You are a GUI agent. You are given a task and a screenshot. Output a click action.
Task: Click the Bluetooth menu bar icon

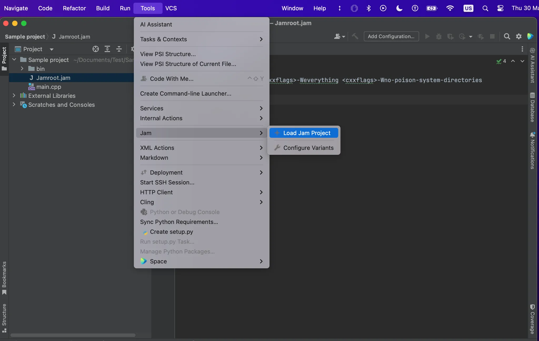tap(368, 8)
